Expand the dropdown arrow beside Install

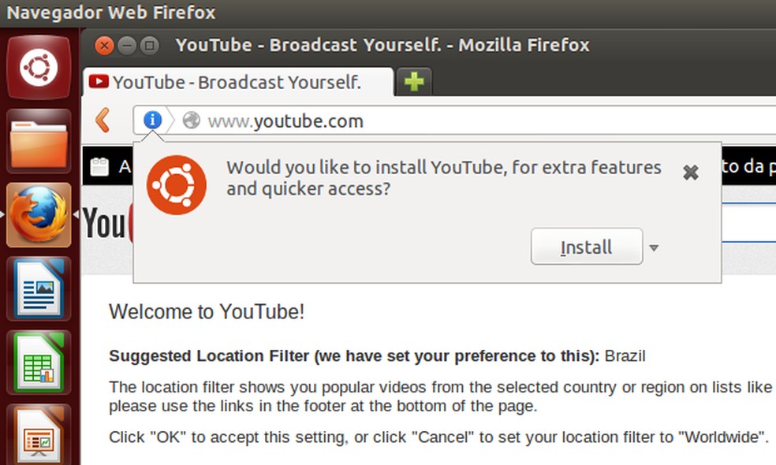tap(653, 248)
